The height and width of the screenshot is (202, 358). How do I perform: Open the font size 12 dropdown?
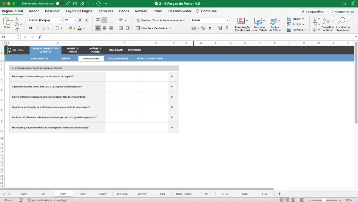click(75, 20)
